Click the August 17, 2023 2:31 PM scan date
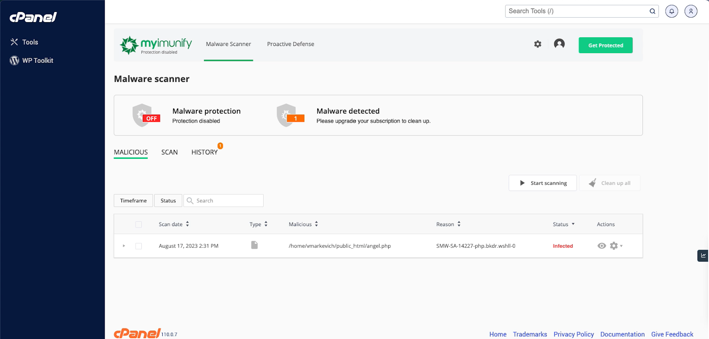This screenshot has height=339, width=709. click(189, 246)
